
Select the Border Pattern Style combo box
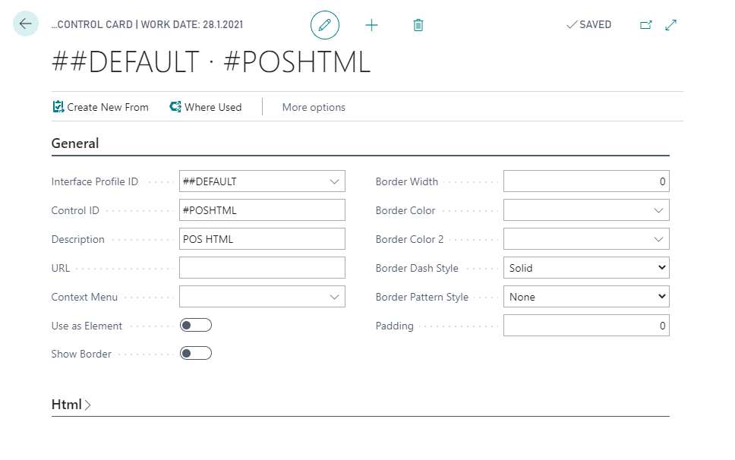pyautogui.click(x=586, y=297)
